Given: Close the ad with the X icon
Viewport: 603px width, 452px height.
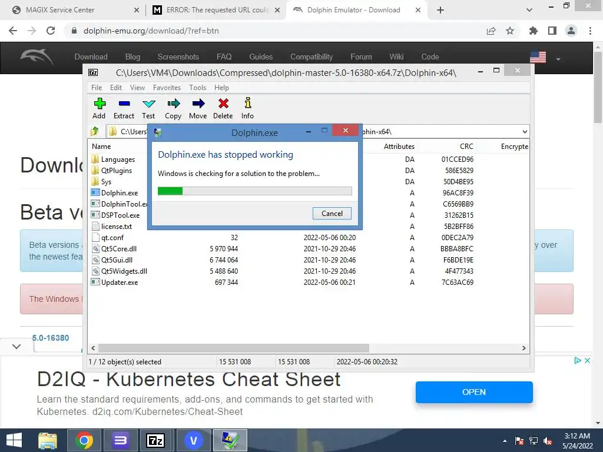Looking at the screenshot, I should 587,361.
